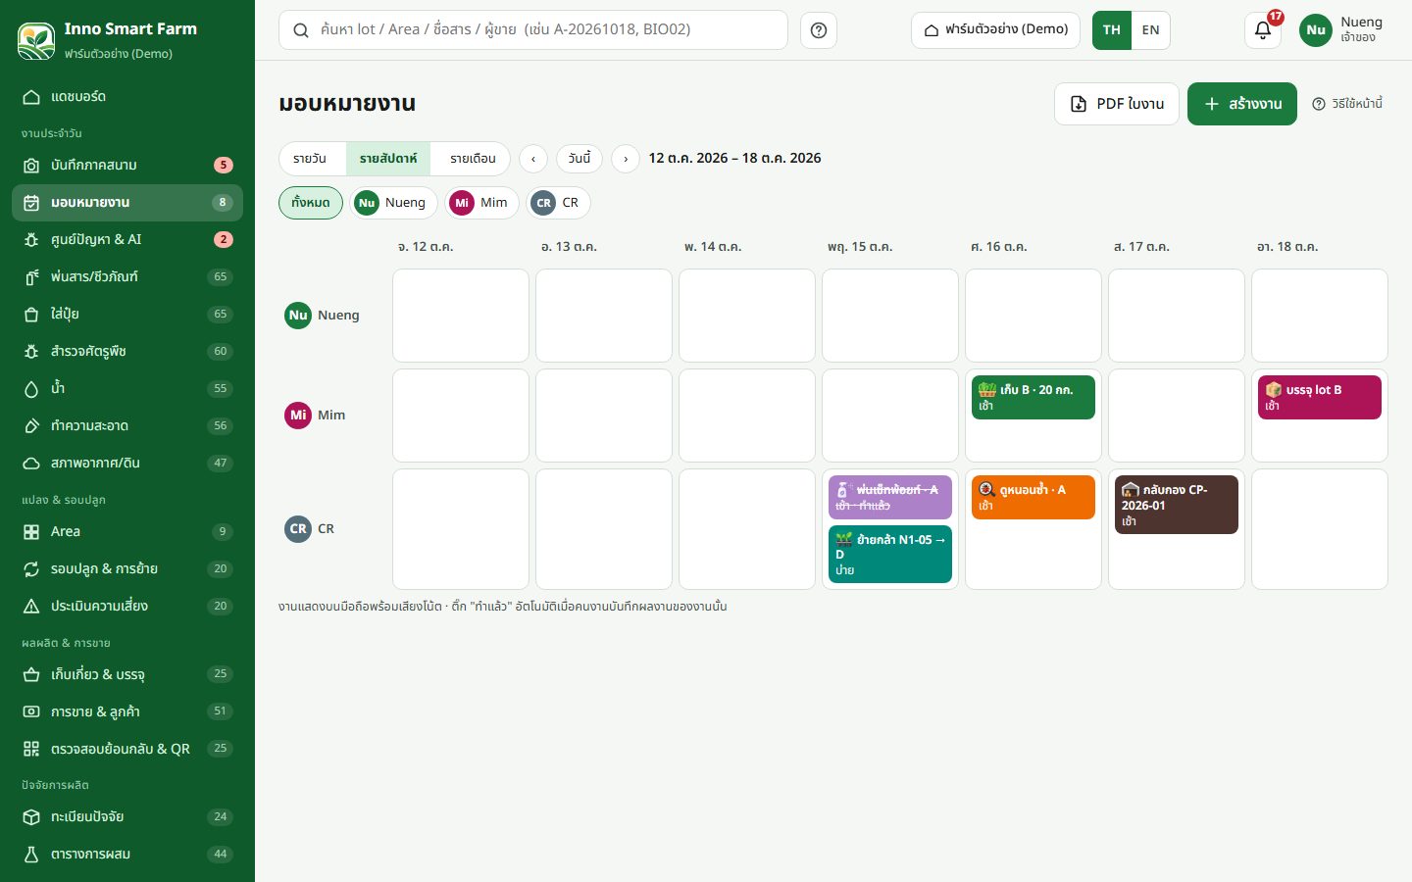1412x882 pixels.
Task: Open แดชบอร์ด from the sidebar
Action: click(x=127, y=97)
